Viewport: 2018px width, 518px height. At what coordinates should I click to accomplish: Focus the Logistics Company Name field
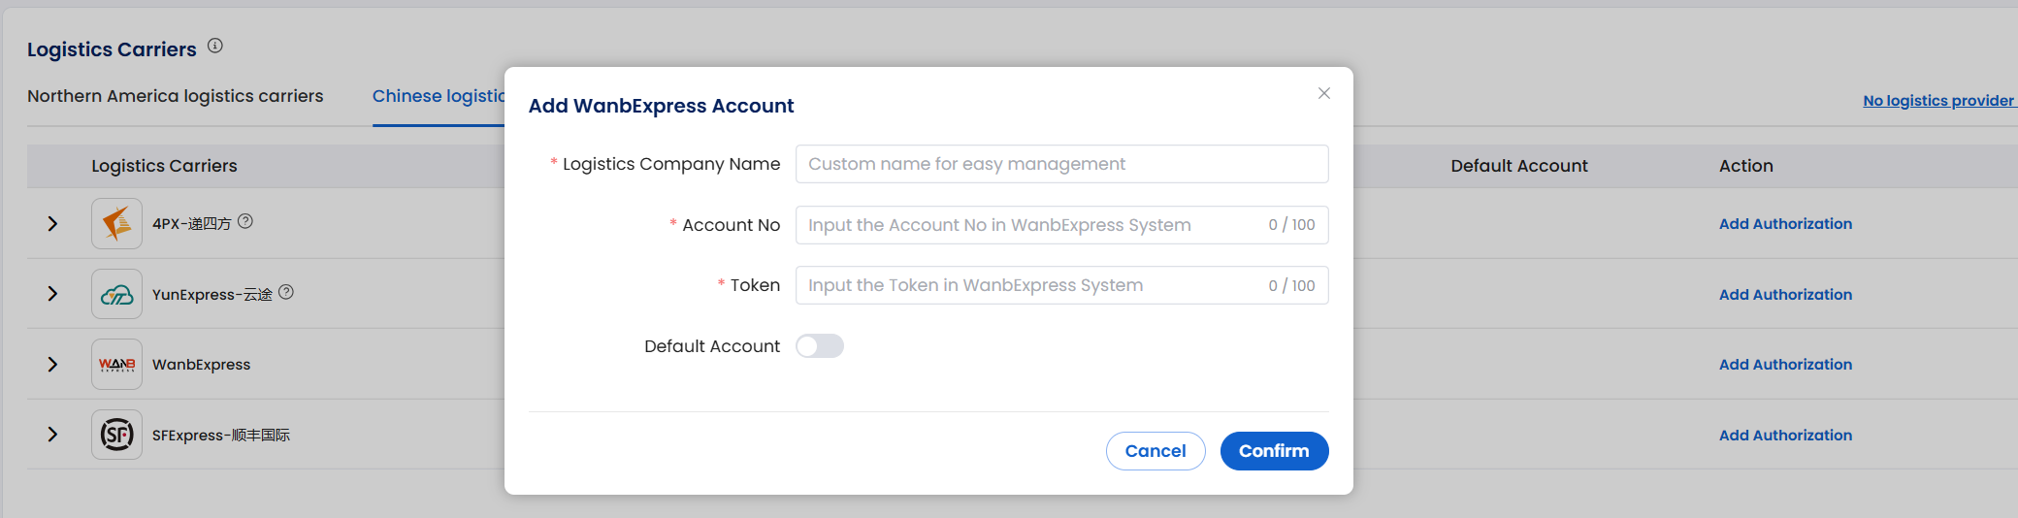pyautogui.click(x=1060, y=164)
